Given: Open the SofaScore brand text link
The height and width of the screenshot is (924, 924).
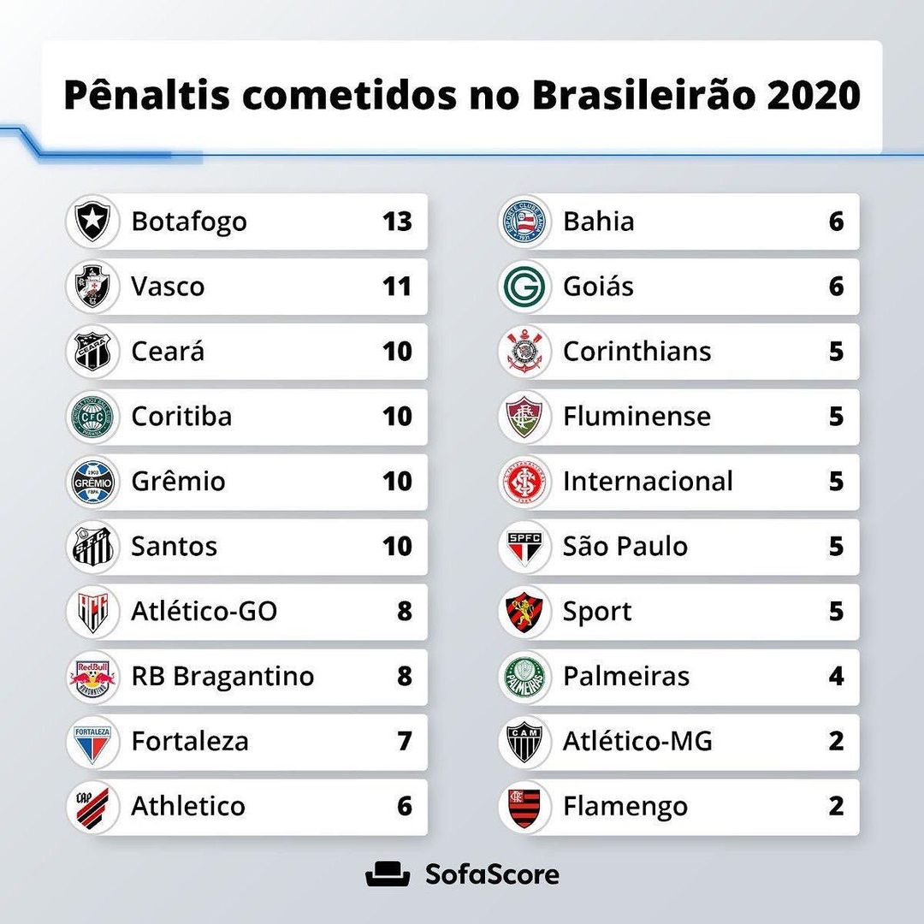Looking at the screenshot, I should tap(492, 874).
